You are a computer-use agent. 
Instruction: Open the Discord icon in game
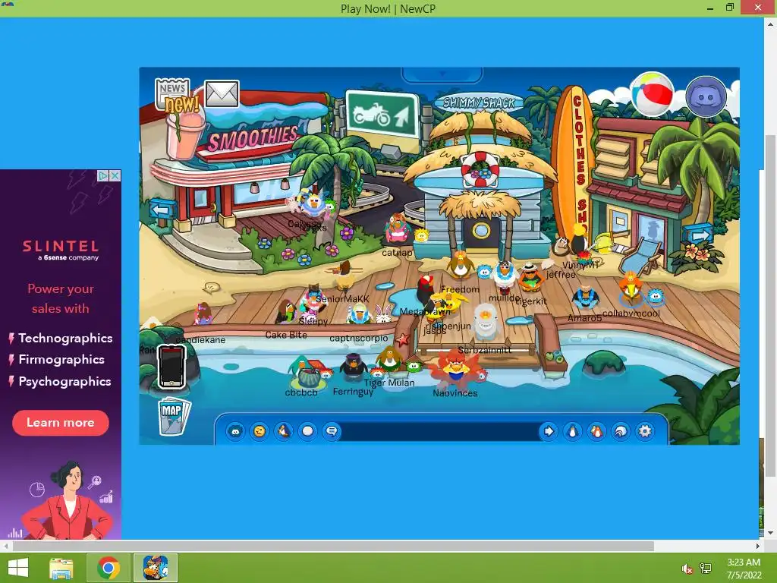click(706, 96)
